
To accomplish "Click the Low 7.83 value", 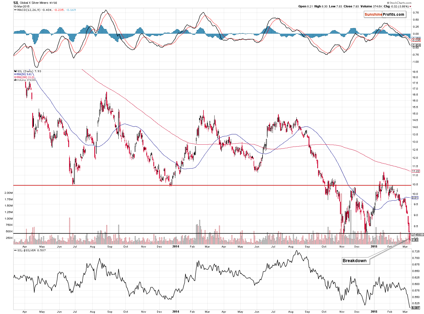I will pyautogui.click(x=336, y=6).
